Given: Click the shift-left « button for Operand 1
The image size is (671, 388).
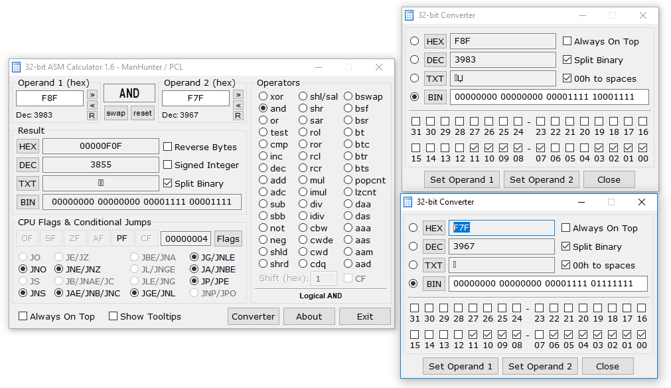Looking at the screenshot, I should click(x=92, y=105).
